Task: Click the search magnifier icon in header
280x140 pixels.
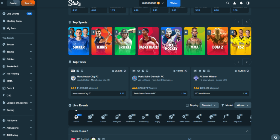Action: click(x=228, y=3)
